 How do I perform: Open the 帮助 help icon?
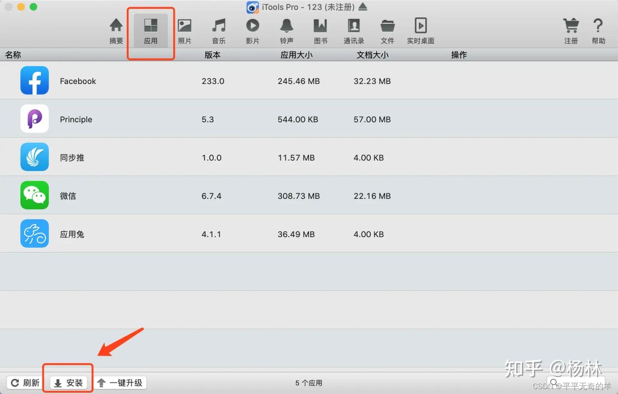click(598, 31)
